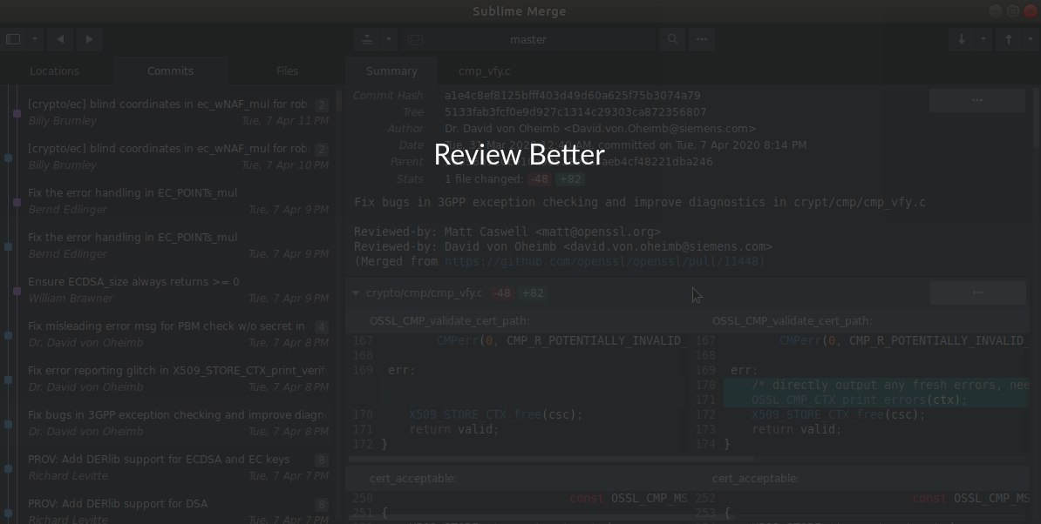Click the stash changes icon
The image size is (1041, 524).
click(367, 39)
